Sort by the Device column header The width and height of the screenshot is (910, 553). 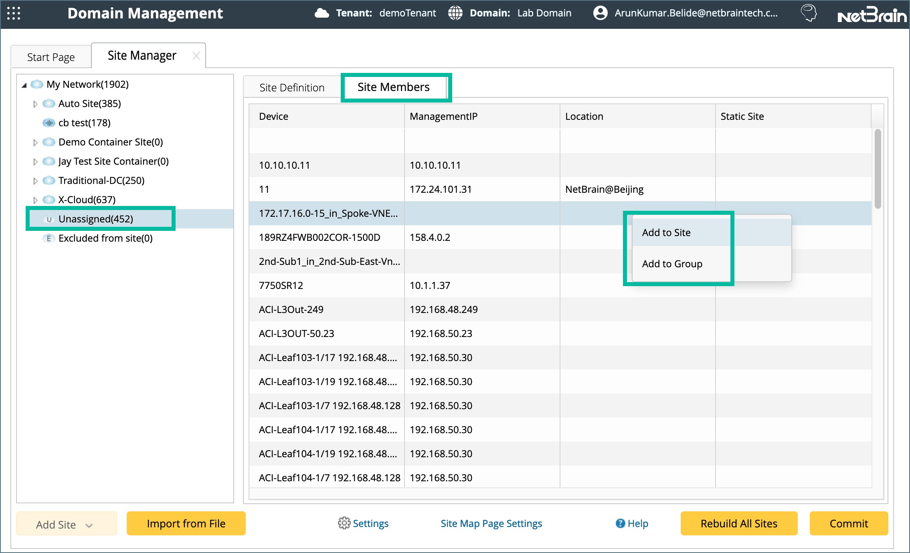pos(326,116)
